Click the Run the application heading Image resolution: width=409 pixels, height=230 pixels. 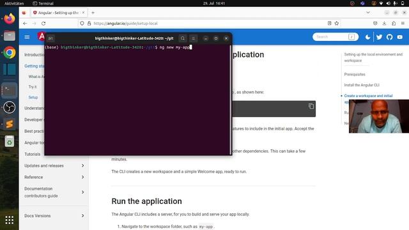(x=146, y=201)
